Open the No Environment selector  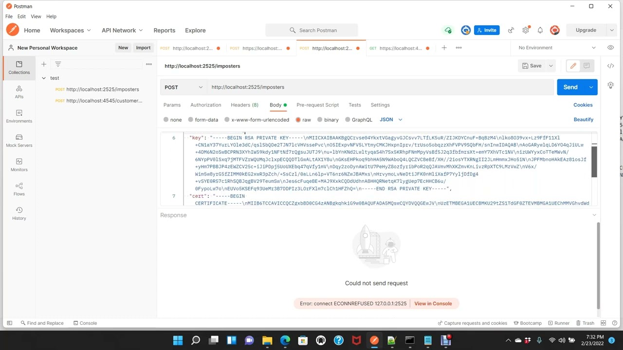pos(557,48)
